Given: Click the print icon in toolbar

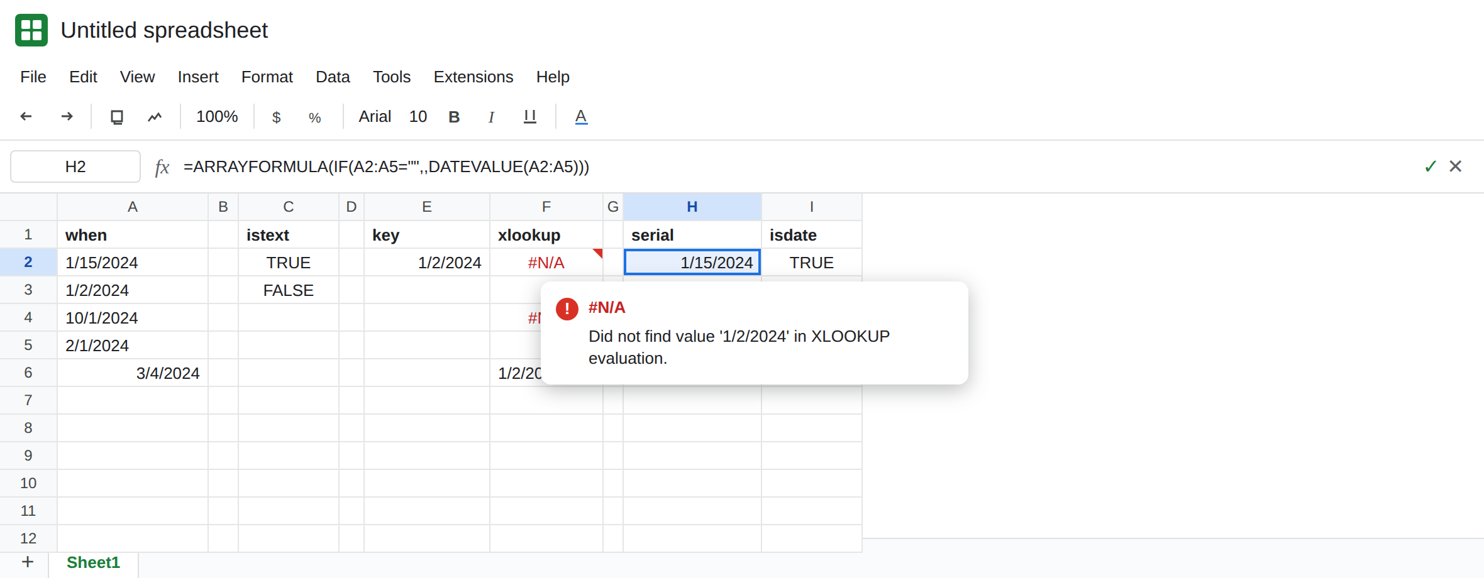Looking at the screenshot, I should click(x=117, y=117).
